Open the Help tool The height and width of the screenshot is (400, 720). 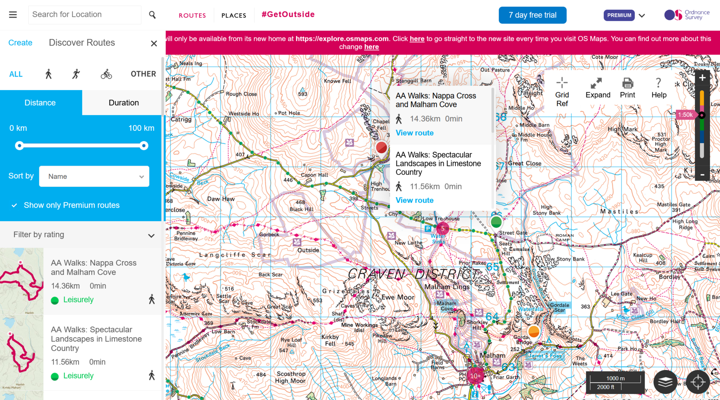(x=659, y=88)
